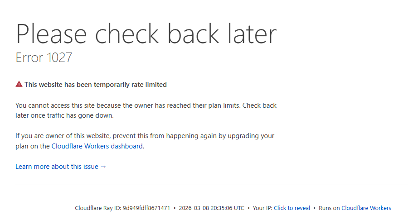Viewport: 408px width, 220px height.
Task: Click the paragraph starting "You cannot access"
Action: coord(146,110)
